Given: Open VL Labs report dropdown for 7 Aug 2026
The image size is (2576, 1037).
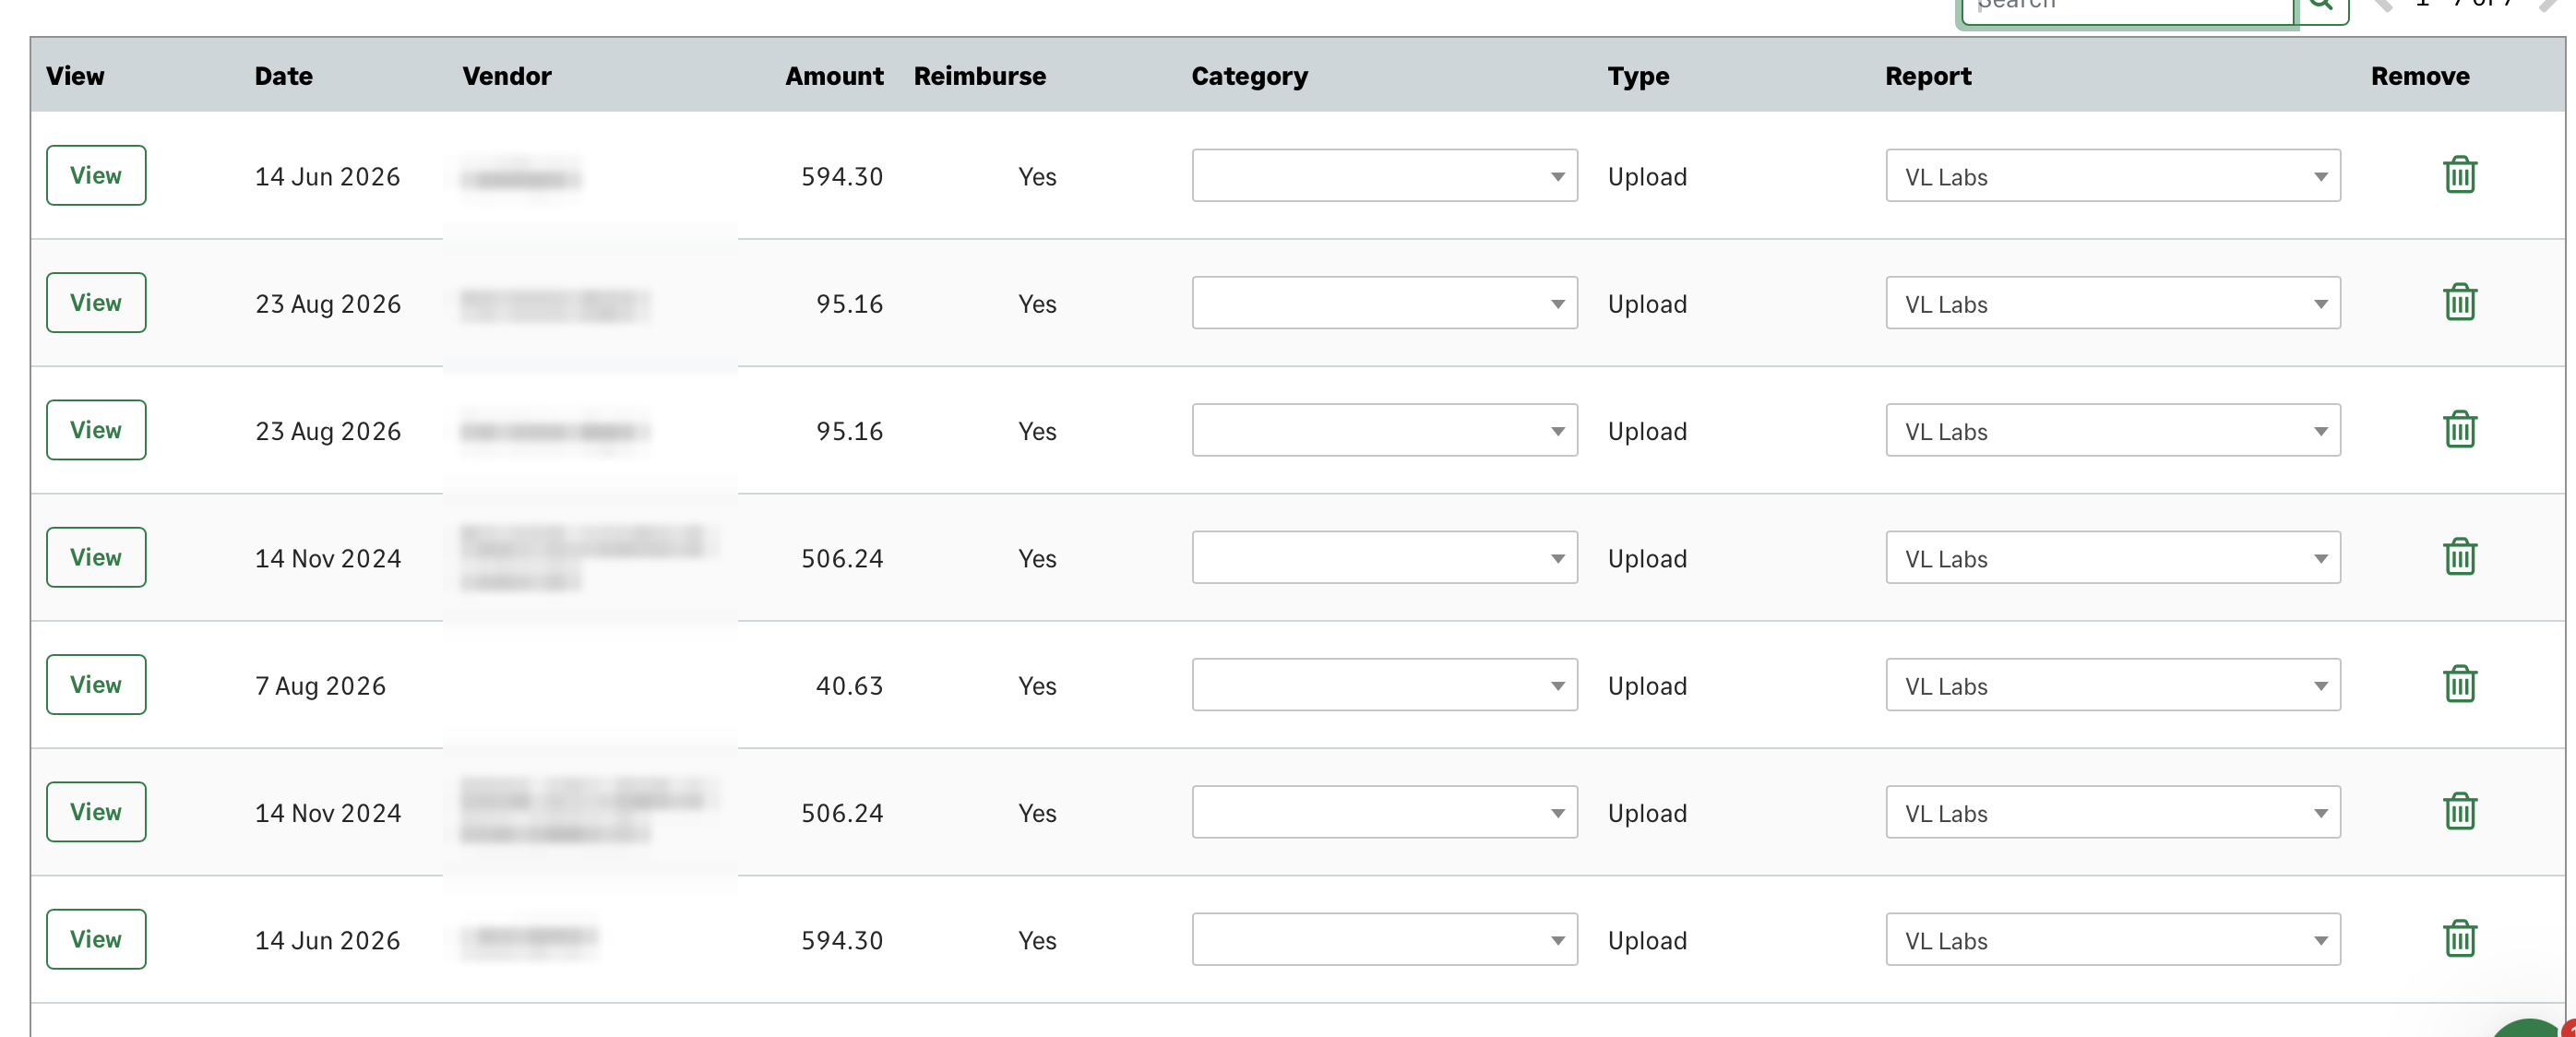Looking at the screenshot, I should coord(2112,685).
